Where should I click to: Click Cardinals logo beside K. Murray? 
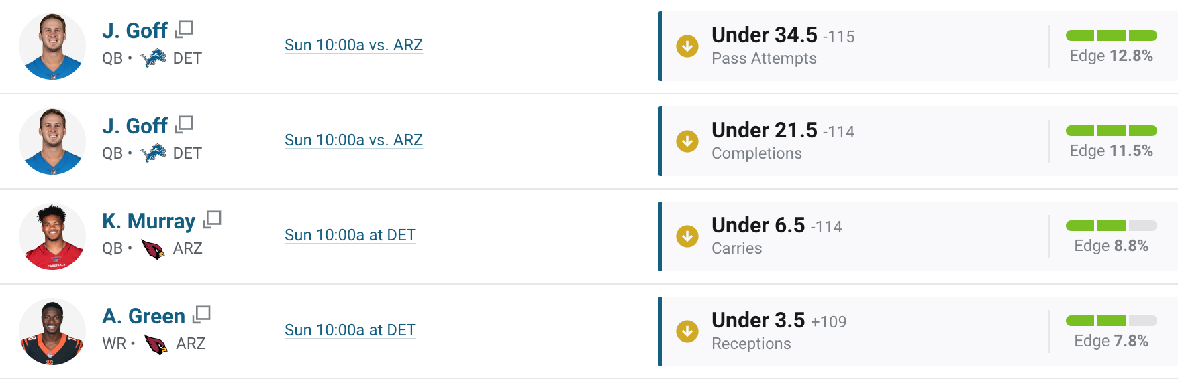pyautogui.click(x=153, y=249)
